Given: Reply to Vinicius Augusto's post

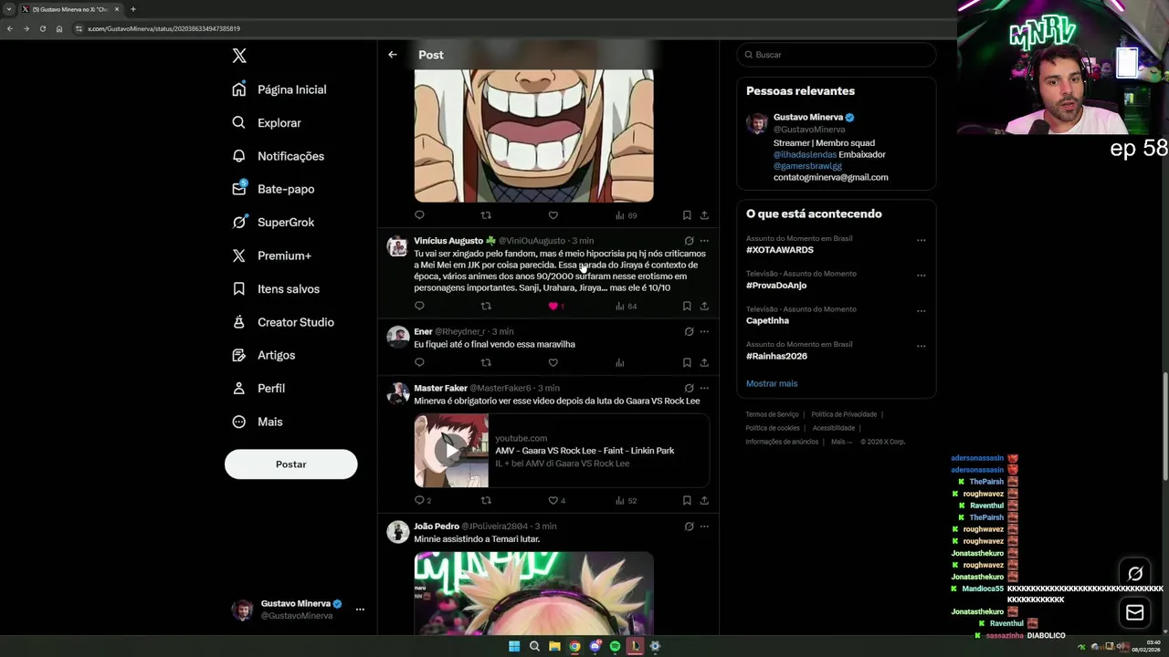Looking at the screenshot, I should tap(419, 306).
